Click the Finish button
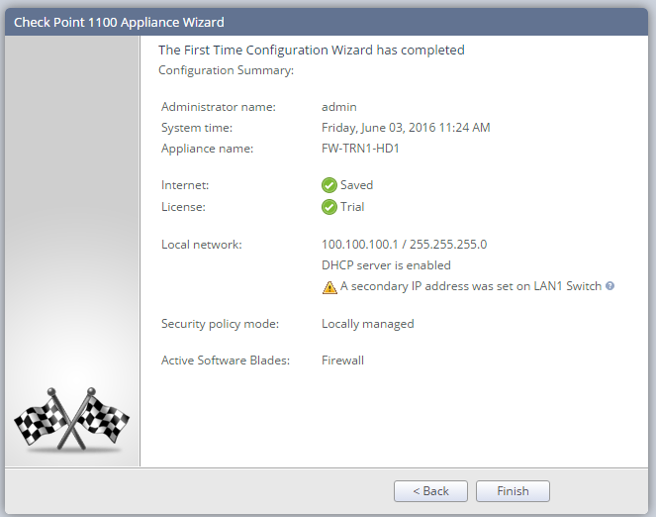This screenshot has height=517, width=656. tap(513, 490)
